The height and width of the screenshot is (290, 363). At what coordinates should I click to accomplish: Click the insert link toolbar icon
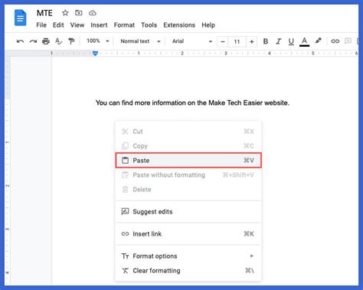click(335, 41)
